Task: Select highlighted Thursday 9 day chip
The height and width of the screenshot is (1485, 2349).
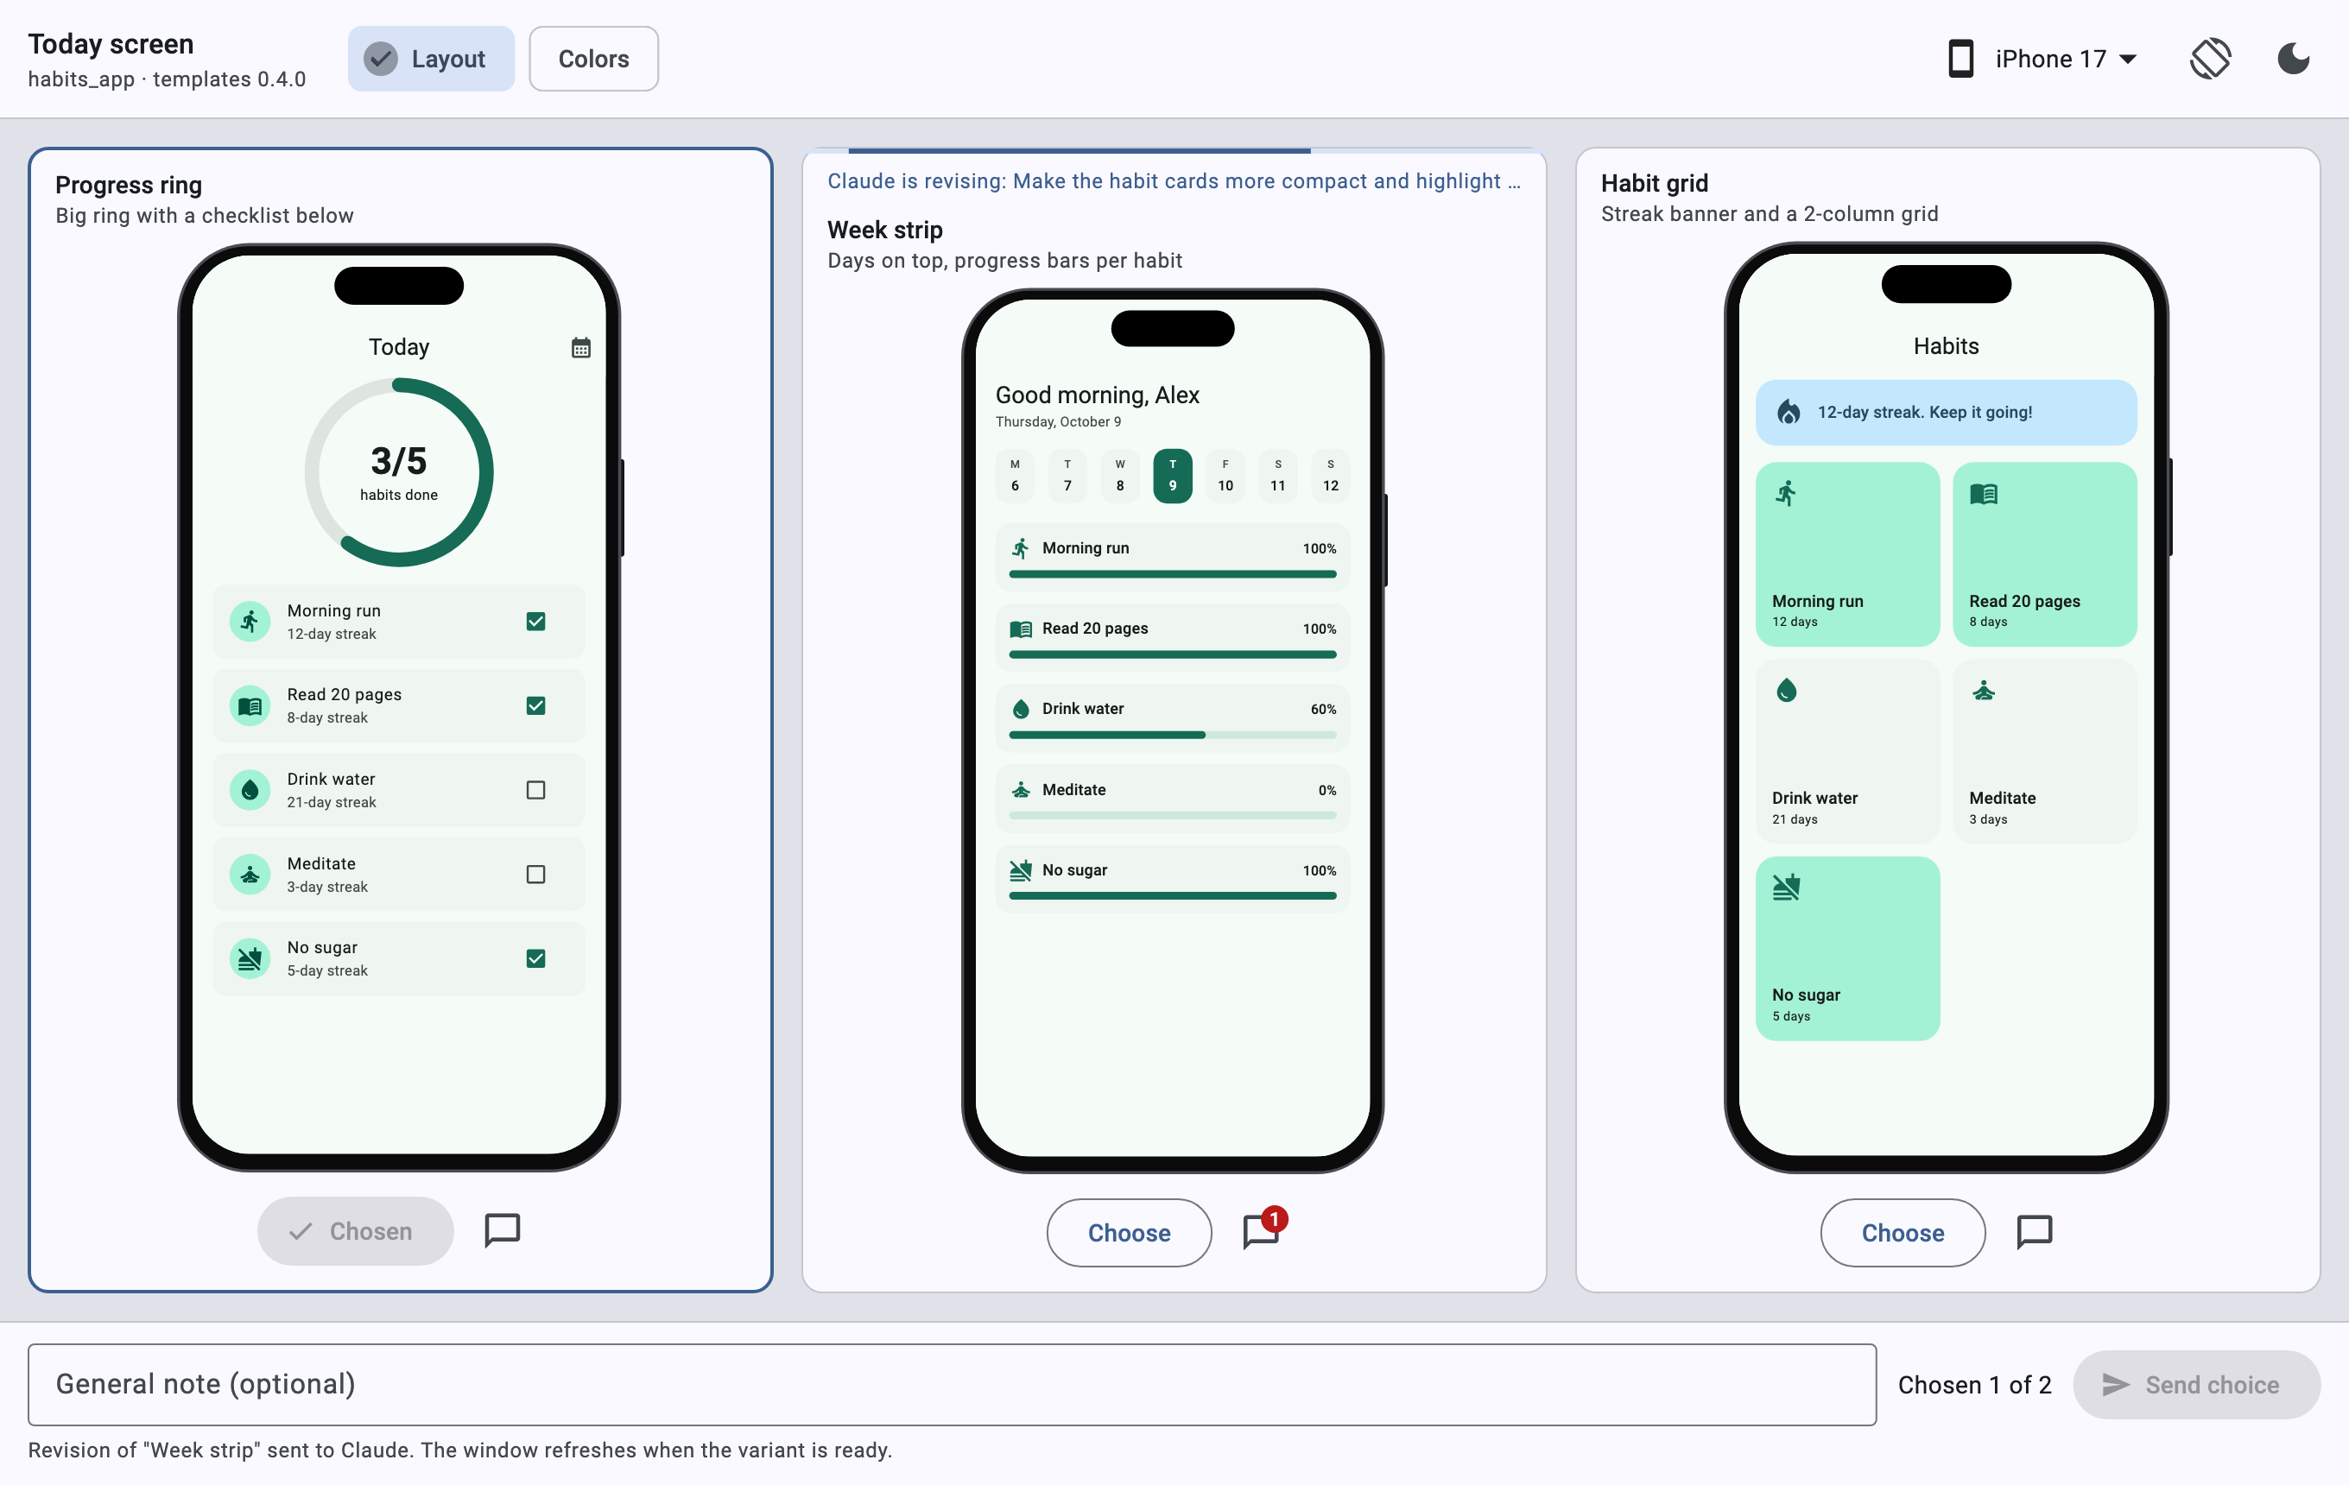Action: pyautogui.click(x=1173, y=475)
